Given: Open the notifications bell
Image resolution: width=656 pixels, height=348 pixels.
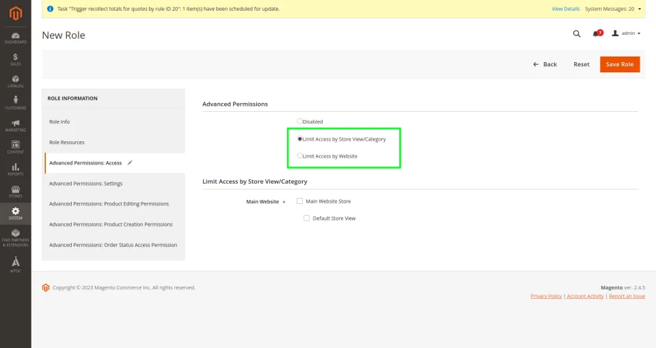Looking at the screenshot, I should (596, 33).
